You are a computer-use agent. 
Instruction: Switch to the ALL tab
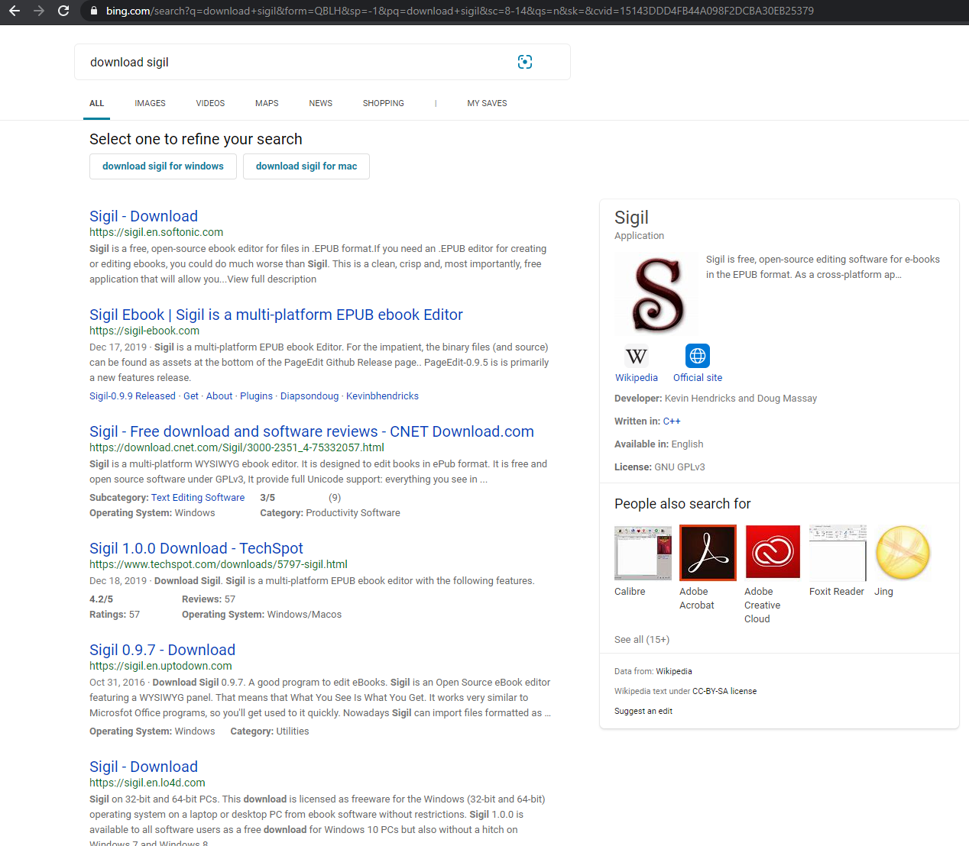96,103
